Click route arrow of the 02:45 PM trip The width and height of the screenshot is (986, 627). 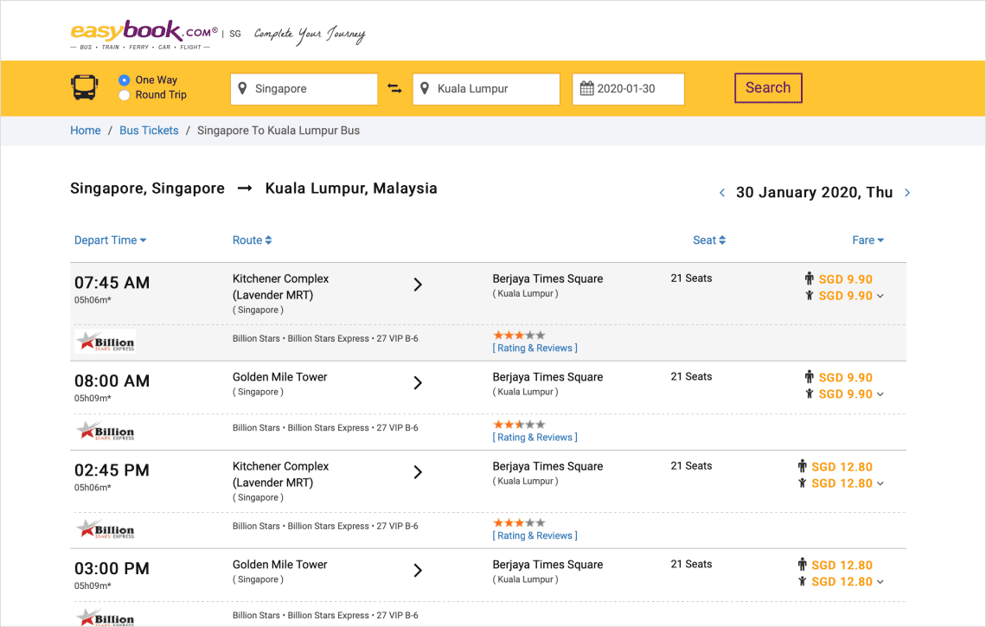click(x=418, y=471)
